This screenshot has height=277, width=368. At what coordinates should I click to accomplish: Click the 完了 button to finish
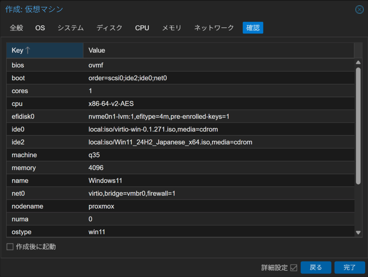point(349,267)
